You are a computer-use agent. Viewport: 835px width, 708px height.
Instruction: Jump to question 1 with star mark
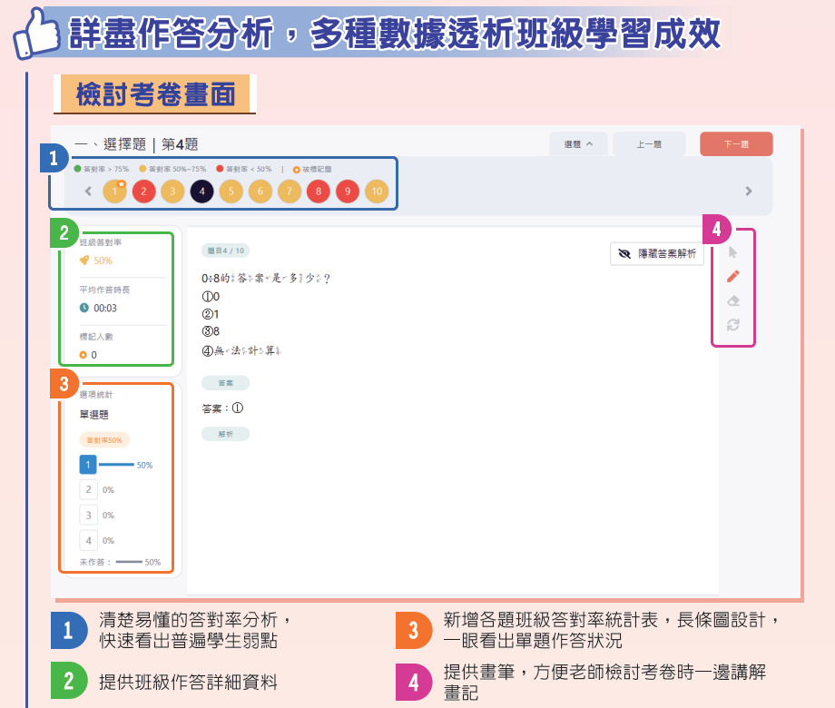coord(114,192)
